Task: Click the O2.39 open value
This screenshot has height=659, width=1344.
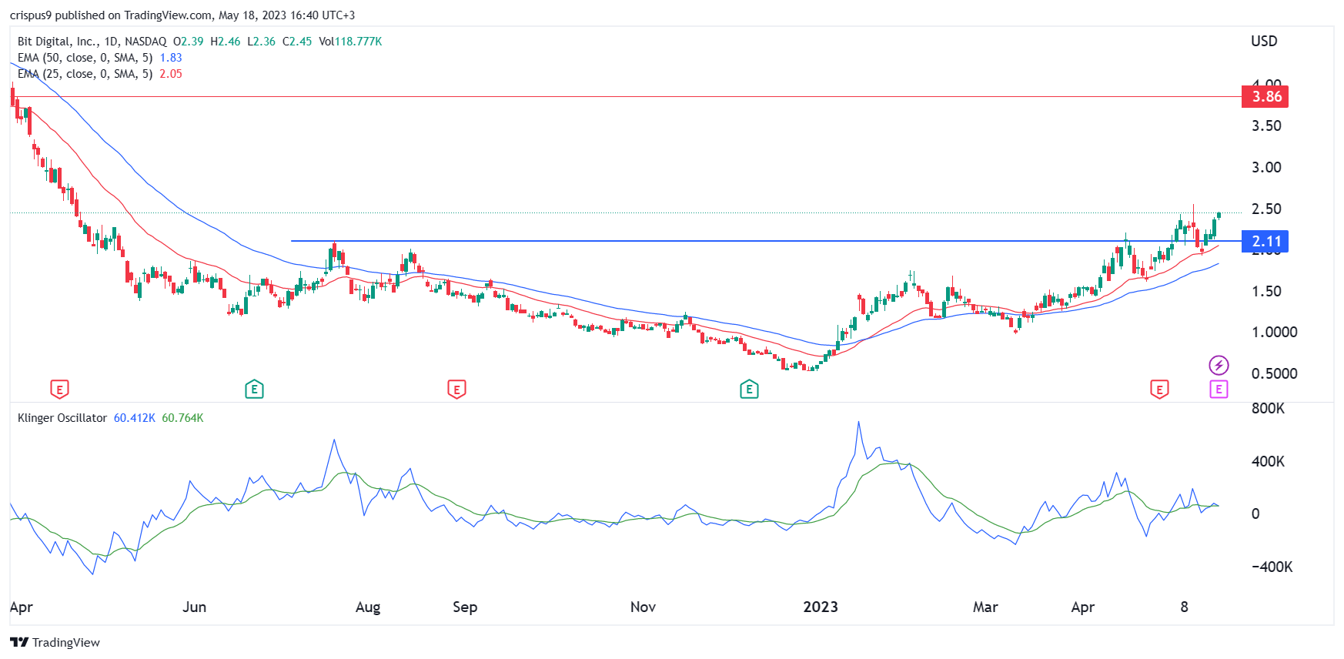Action: [x=189, y=42]
